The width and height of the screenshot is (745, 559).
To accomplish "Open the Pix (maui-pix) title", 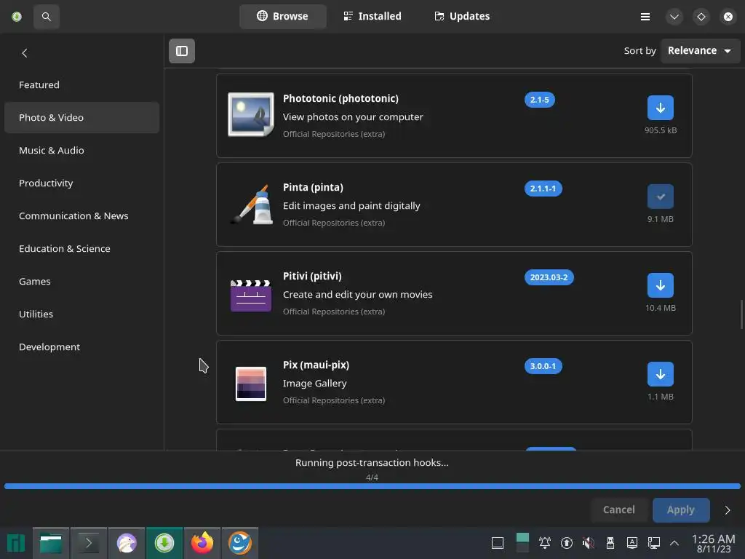I will pyautogui.click(x=316, y=365).
